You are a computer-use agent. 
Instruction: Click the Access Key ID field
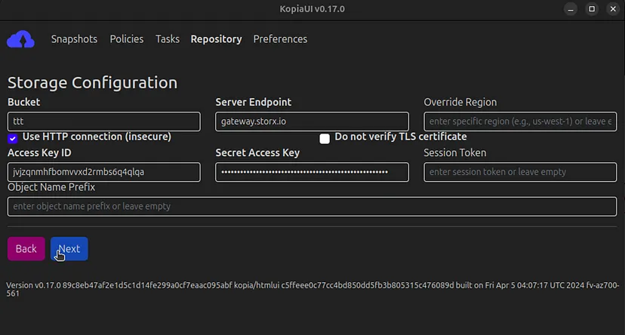tap(103, 172)
